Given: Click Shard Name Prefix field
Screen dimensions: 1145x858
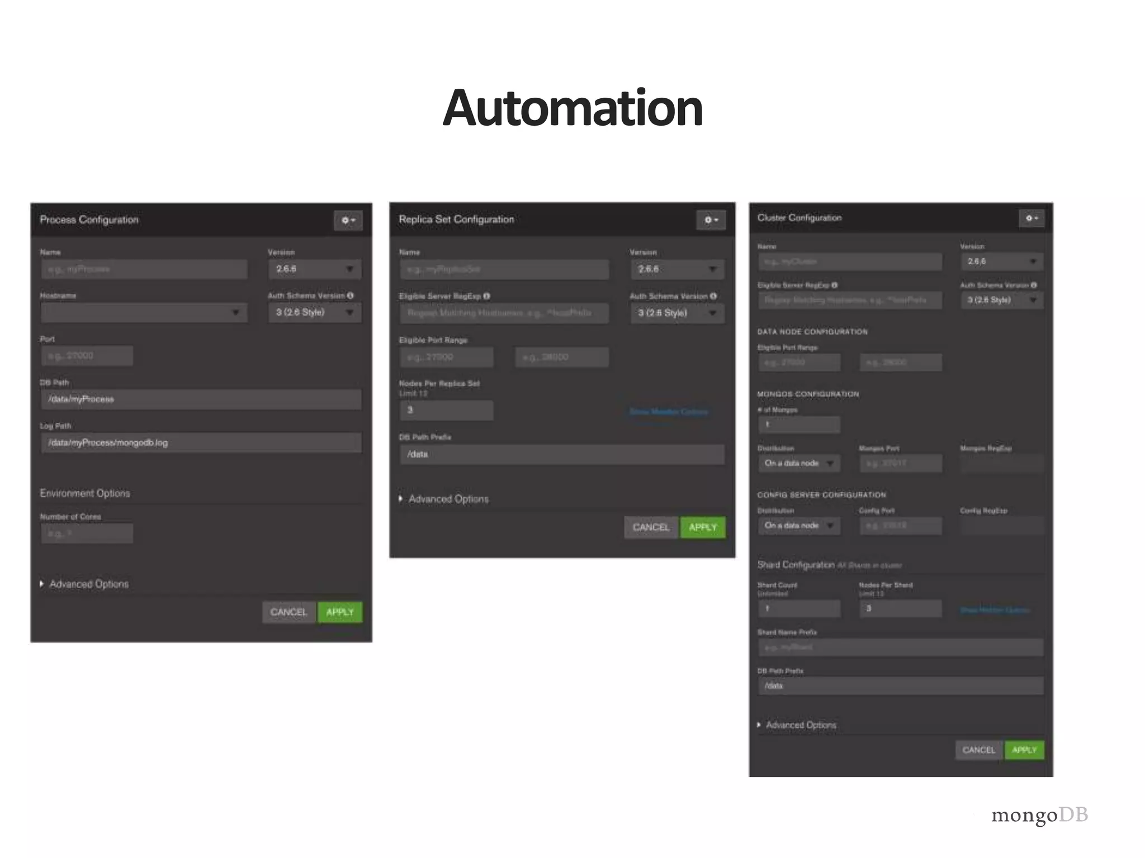Looking at the screenshot, I should [x=901, y=647].
